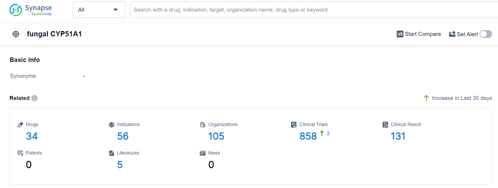
Task: Click the Indications virus icon
Action: [111, 125]
